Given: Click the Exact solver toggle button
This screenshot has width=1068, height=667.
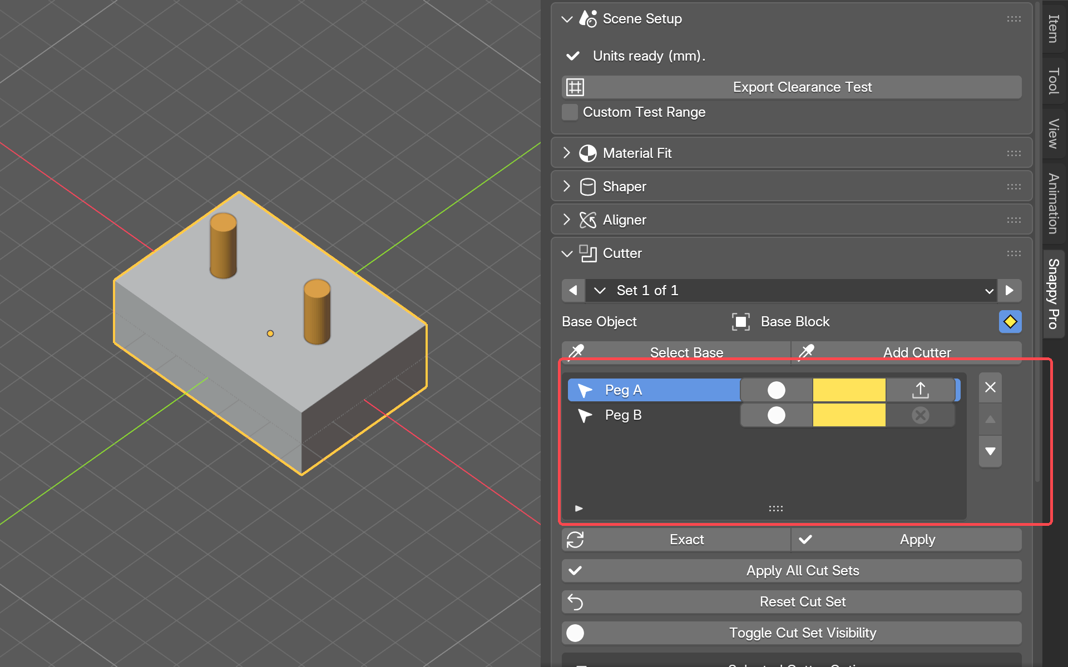Looking at the screenshot, I should (x=676, y=540).
